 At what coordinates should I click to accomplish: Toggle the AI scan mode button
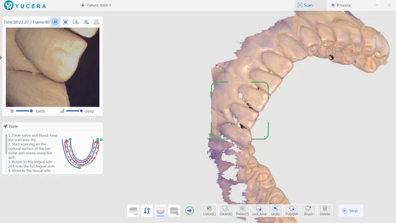[x=55, y=22]
